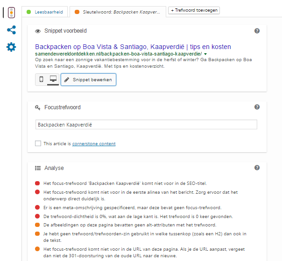
Task: Select the Sleutelwoord Backpacken Kaapver tab
Action: pyautogui.click(x=118, y=12)
